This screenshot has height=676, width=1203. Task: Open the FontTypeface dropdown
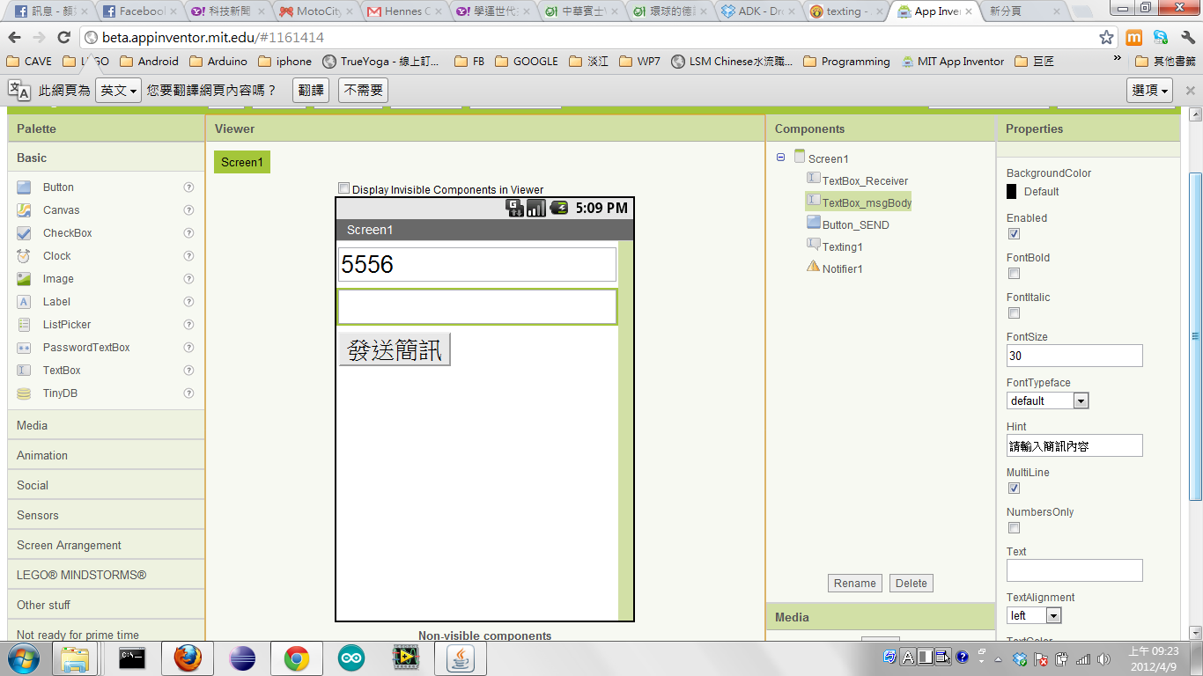tap(1048, 400)
